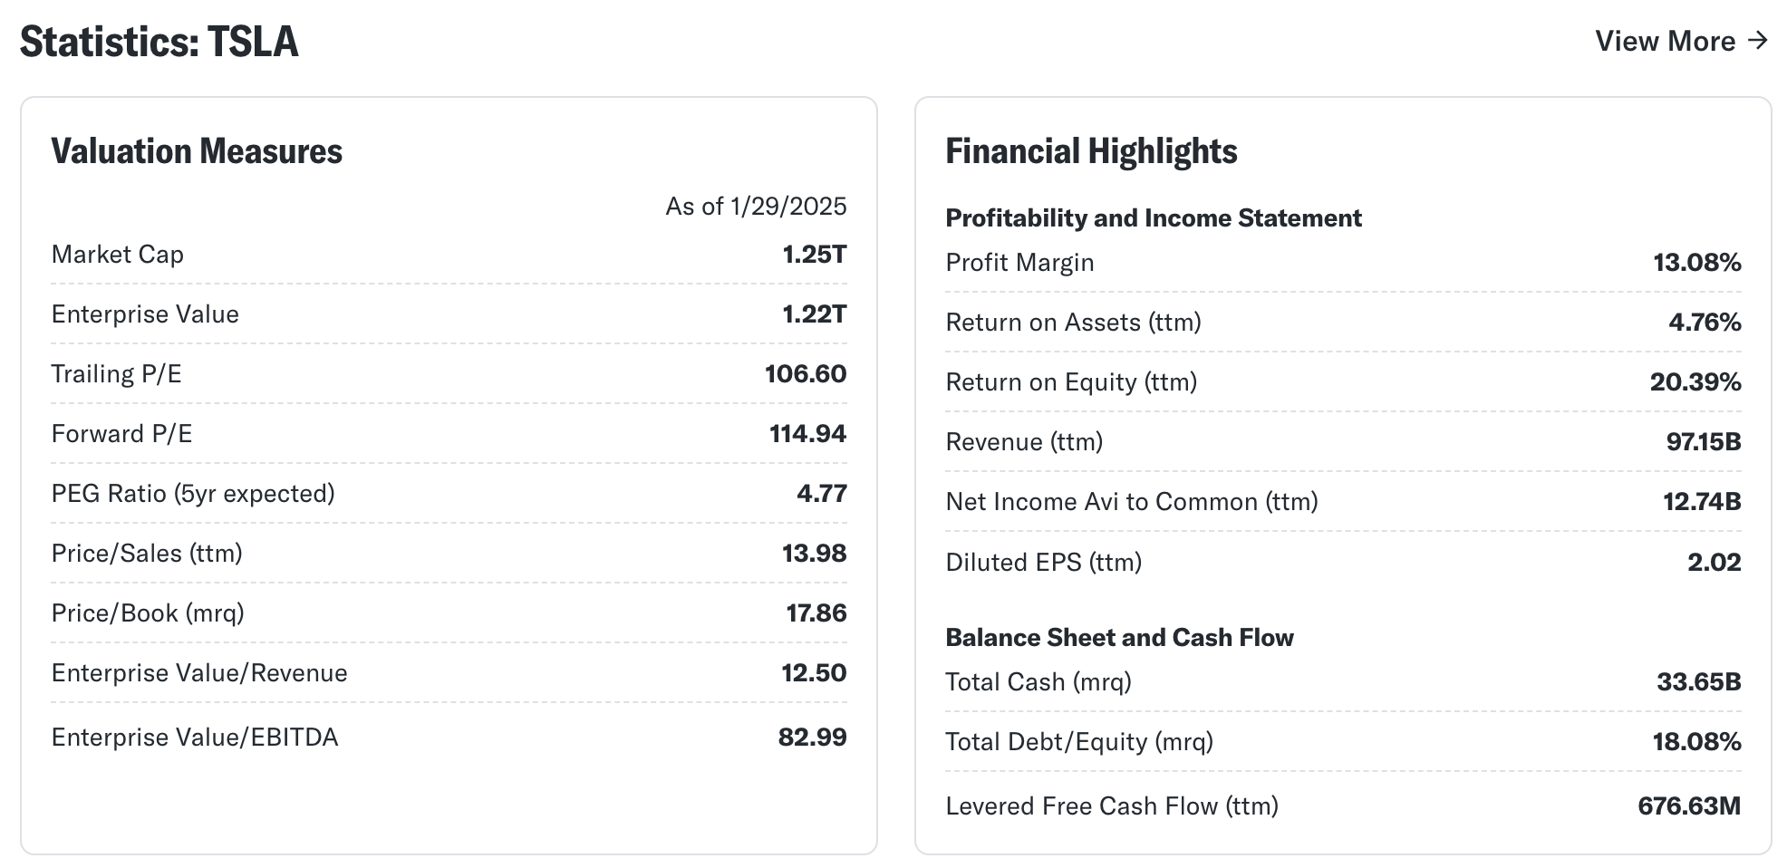1787x868 pixels.
Task: Click the Price/Sales (ttm) row
Action: tap(449, 554)
